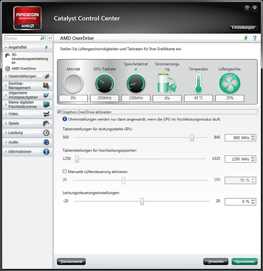The width and height of the screenshot is (263, 271).
Task: Click the Radeon Graphics AMD logo
Action: click(27, 18)
